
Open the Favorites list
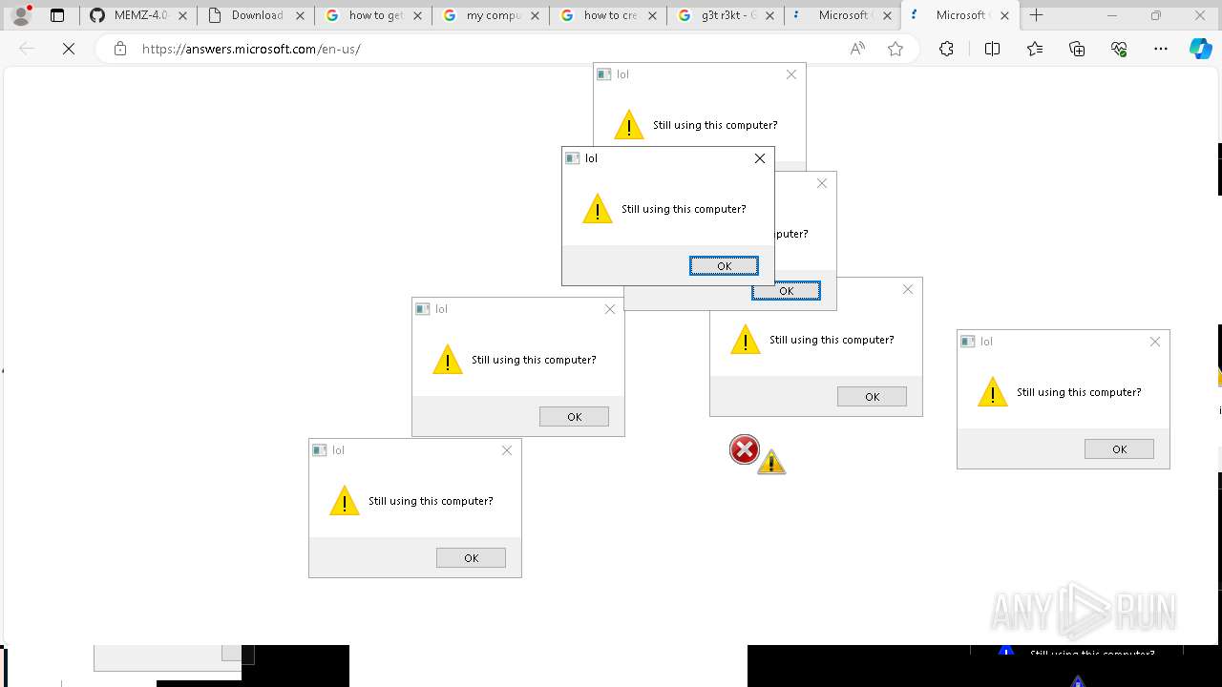point(1035,49)
